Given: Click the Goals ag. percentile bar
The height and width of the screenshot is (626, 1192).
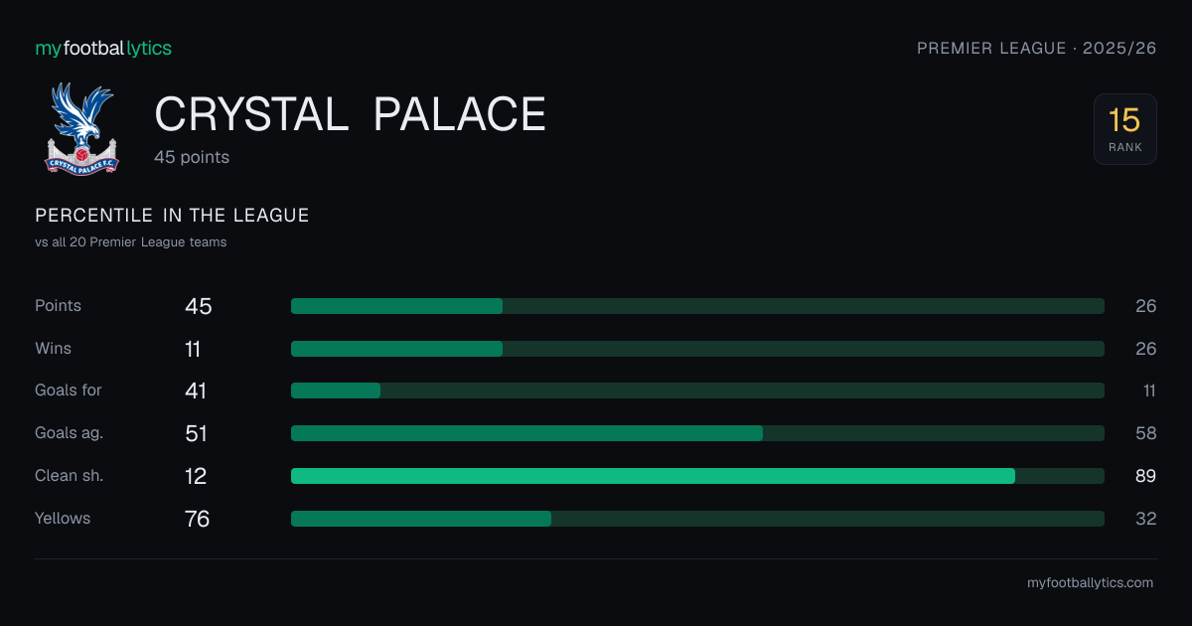Looking at the screenshot, I should (x=697, y=433).
